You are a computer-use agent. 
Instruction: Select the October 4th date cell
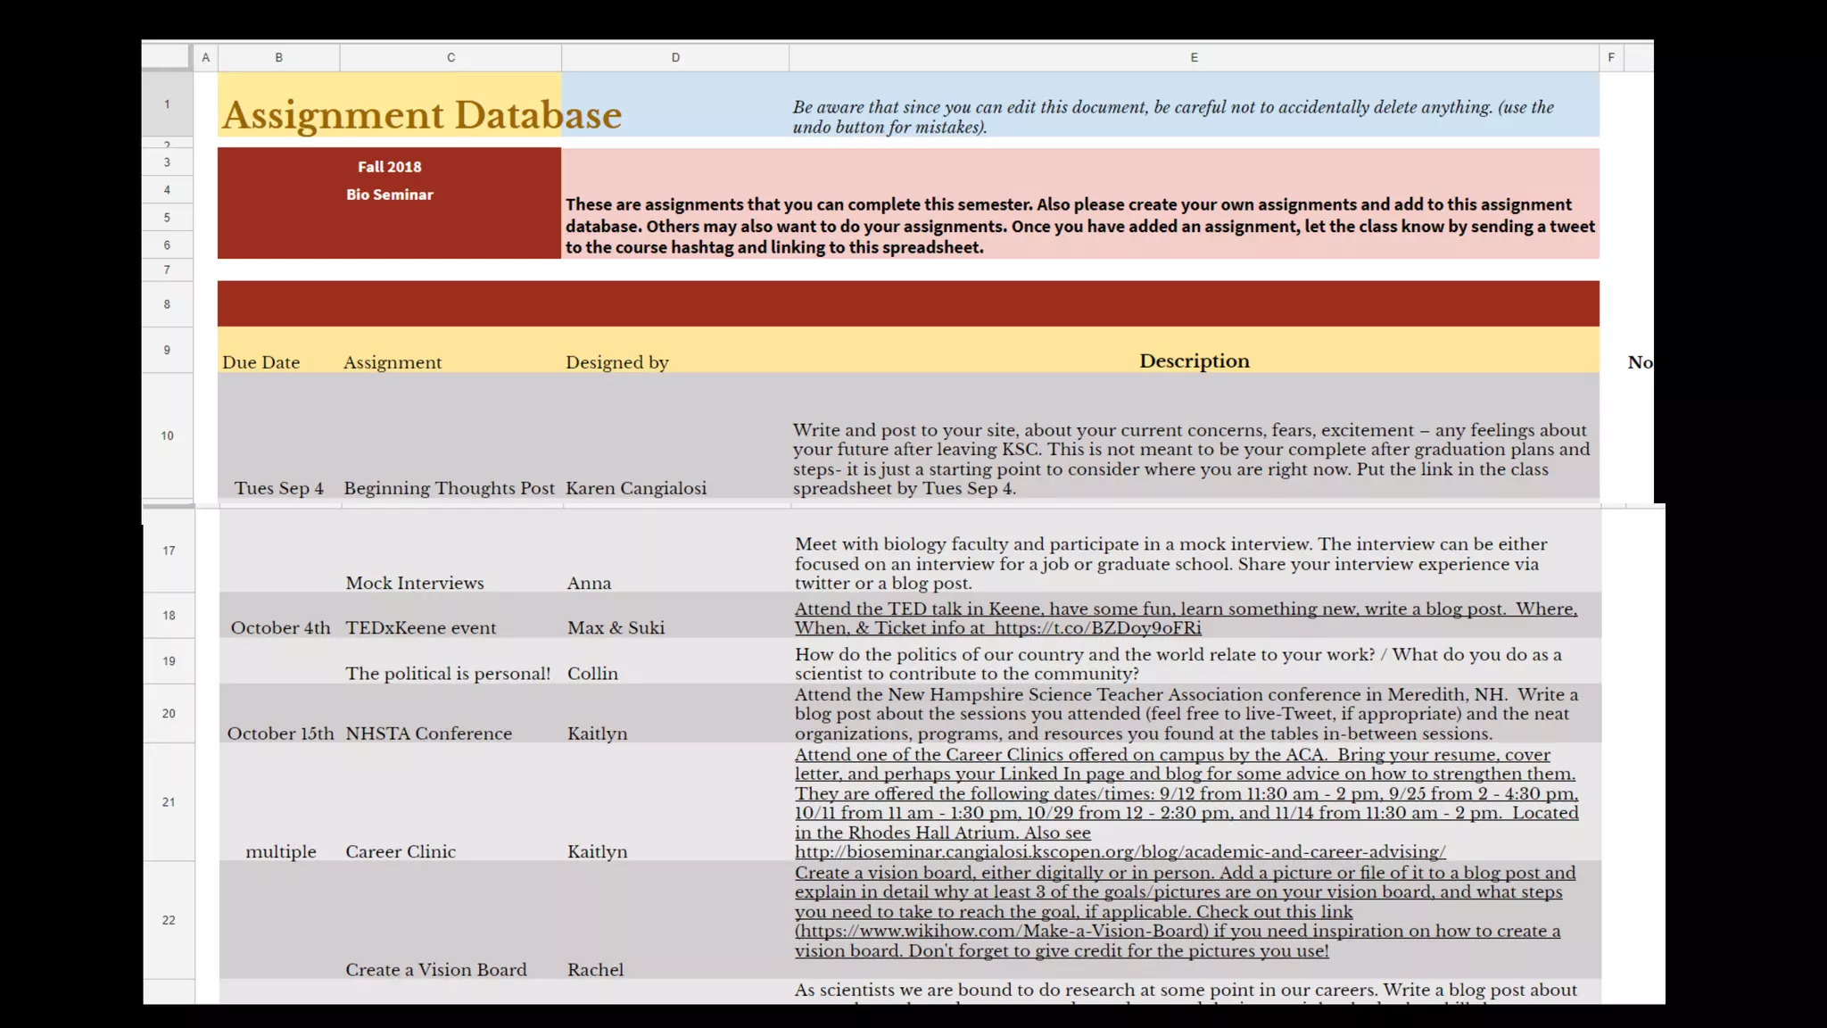(280, 627)
